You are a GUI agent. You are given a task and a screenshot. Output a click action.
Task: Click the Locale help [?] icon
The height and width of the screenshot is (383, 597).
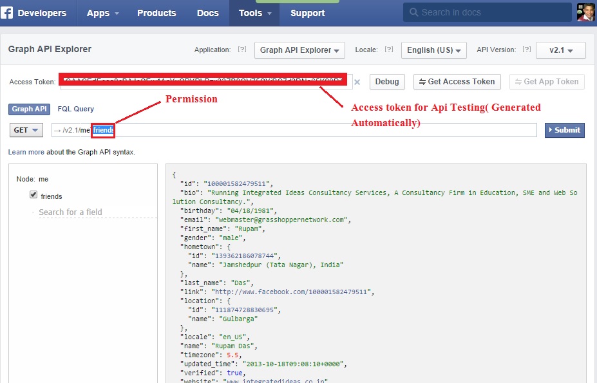click(389, 49)
